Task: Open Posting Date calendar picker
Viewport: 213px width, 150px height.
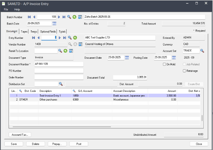Action: (x=174, y=57)
